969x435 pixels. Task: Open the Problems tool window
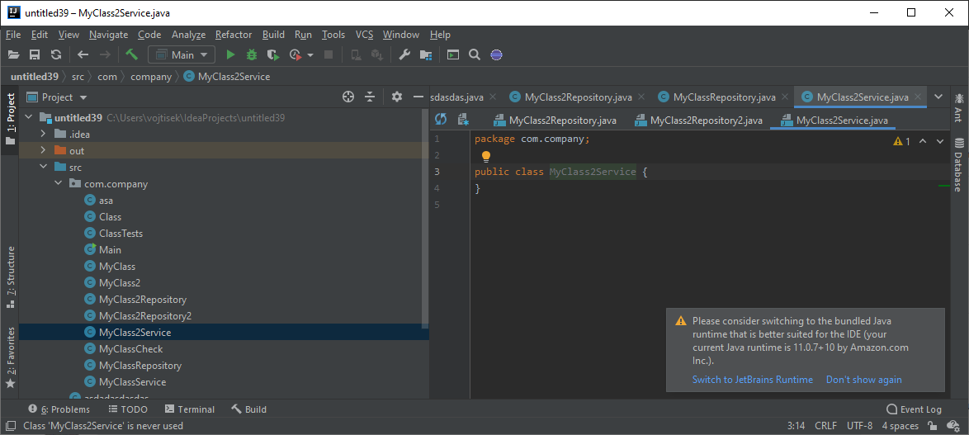point(59,409)
